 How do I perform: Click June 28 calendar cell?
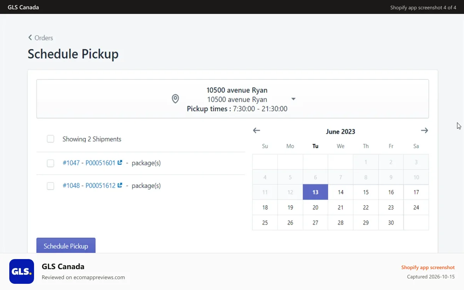[x=341, y=223]
